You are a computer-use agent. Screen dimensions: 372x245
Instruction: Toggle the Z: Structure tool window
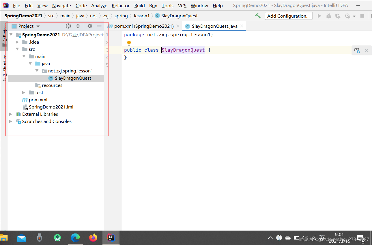click(4, 68)
